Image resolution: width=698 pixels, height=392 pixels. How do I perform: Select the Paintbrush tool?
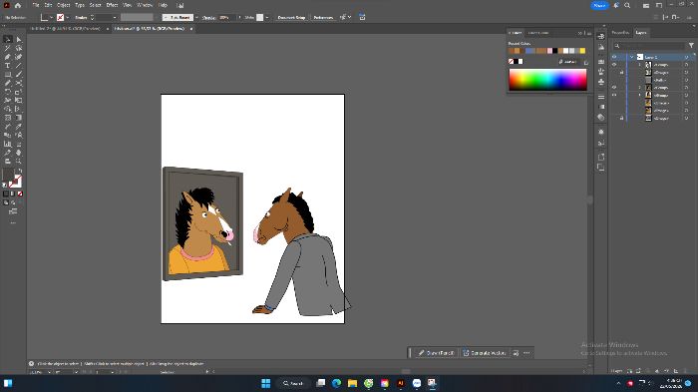coord(19,74)
